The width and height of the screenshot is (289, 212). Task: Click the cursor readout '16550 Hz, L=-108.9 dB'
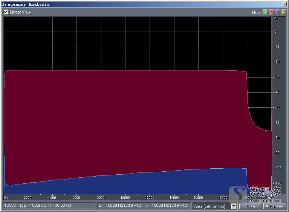pos(49,205)
